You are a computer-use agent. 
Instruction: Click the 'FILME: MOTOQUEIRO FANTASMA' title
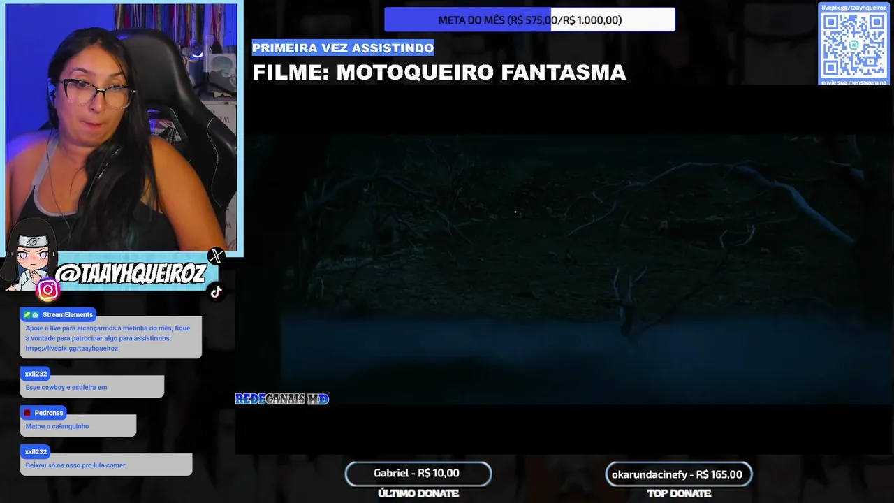(x=439, y=73)
